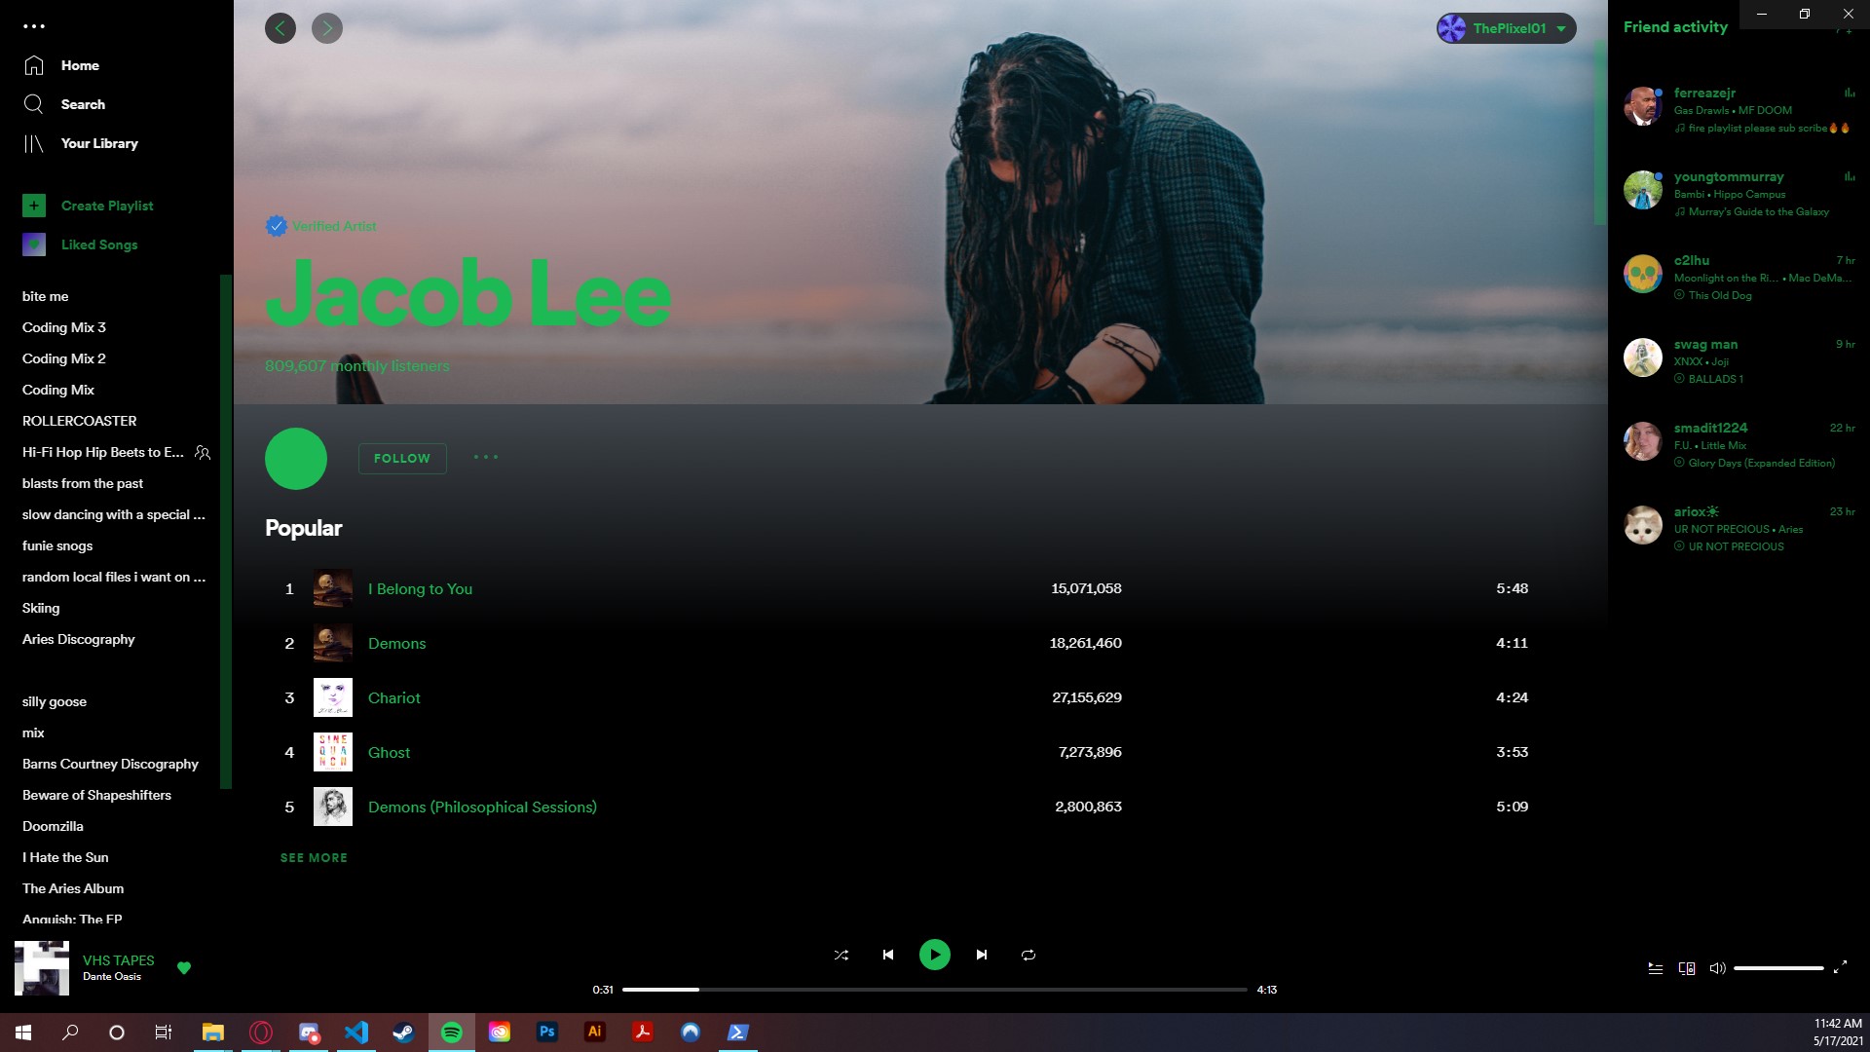
Task: Click the Connect to a device icon
Action: coord(1686,968)
